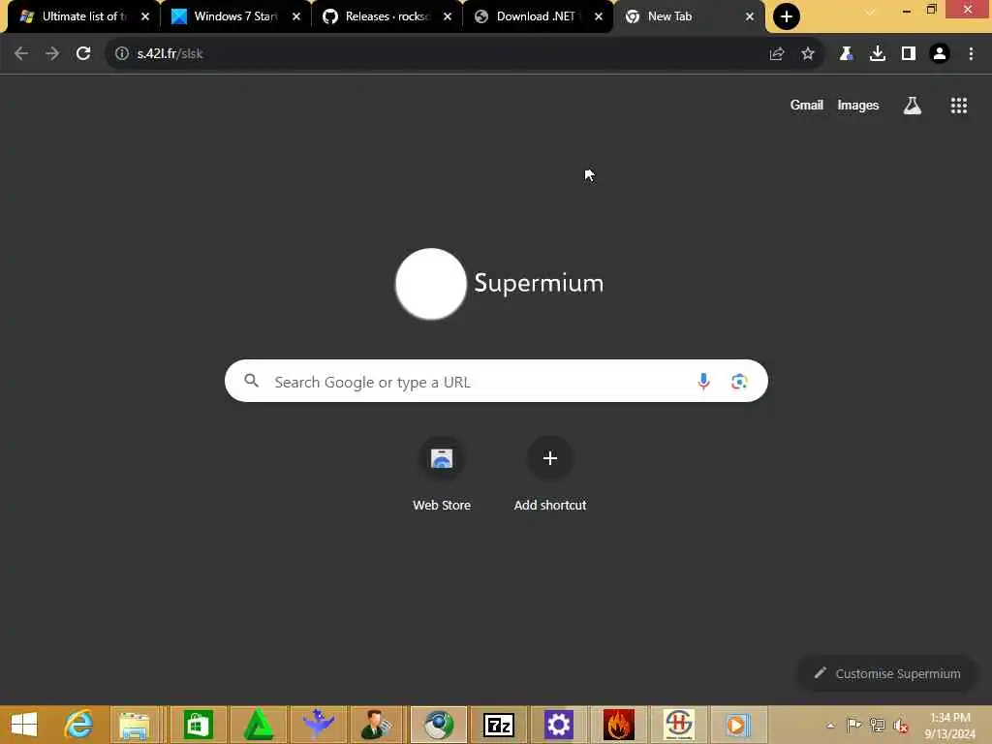
Task: Open the profile avatar menu
Action: [940, 54]
